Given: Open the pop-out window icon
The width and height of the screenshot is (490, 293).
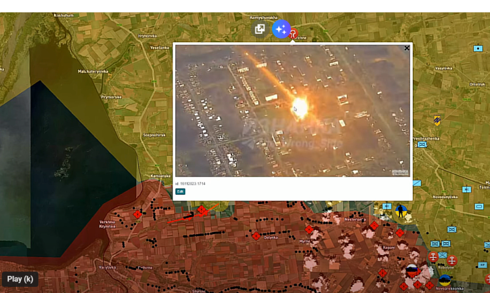Looking at the screenshot, I should [x=260, y=29].
